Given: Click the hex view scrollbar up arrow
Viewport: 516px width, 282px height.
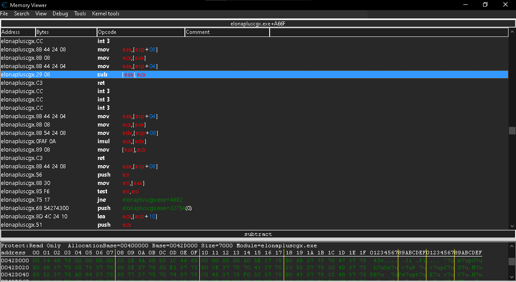Looking at the screenshot, I should coord(512,245).
